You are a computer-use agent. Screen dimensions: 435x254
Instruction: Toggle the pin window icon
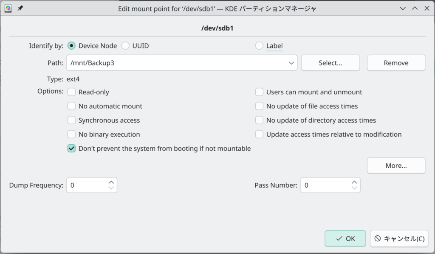click(x=20, y=8)
